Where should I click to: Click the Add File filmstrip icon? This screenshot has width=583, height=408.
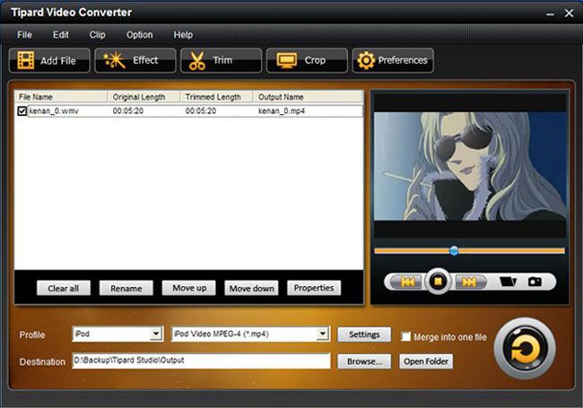click(26, 61)
